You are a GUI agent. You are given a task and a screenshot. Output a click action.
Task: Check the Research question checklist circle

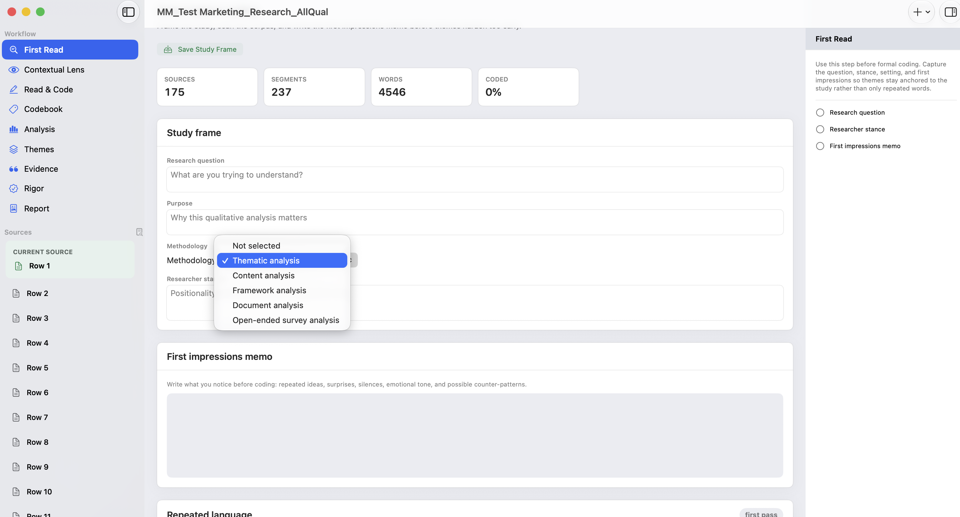pyautogui.click(x=820, y=113)
